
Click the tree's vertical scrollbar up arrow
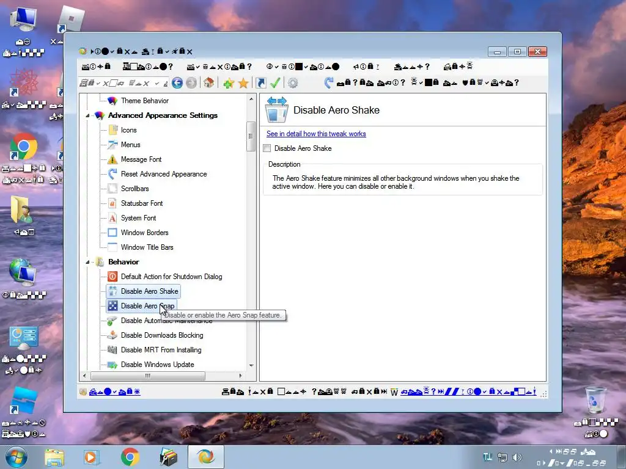click(x=251, y=99)
